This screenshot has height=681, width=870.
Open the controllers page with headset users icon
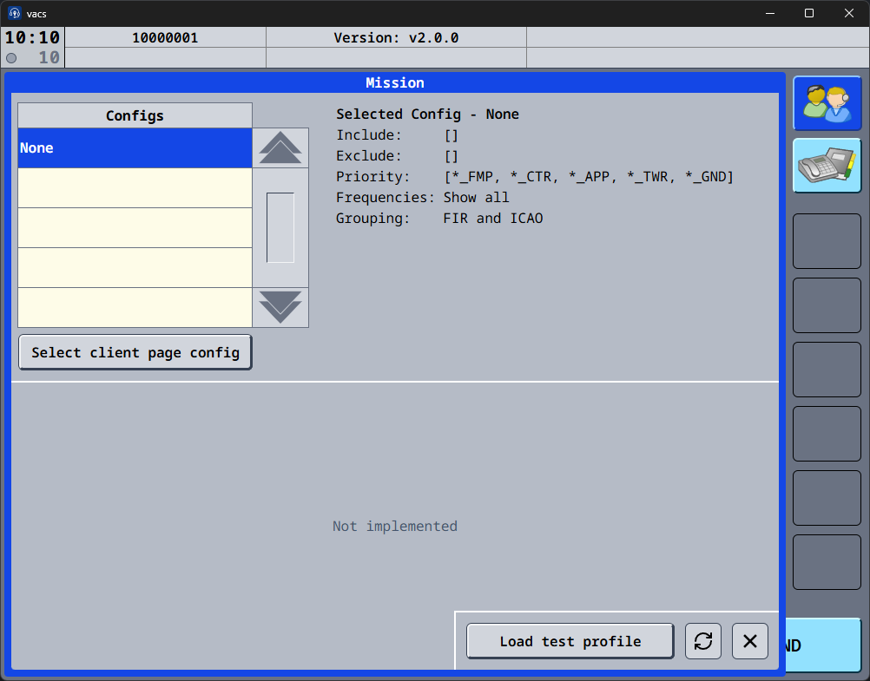click(827, 103)
